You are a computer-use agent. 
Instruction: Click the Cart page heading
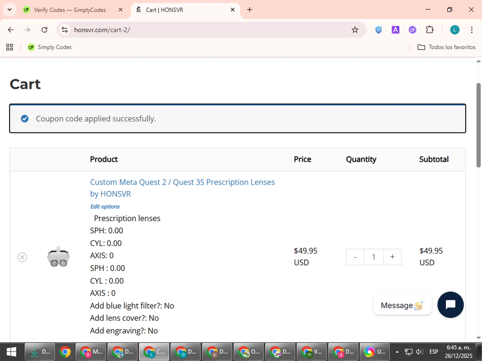coord(25,84)
